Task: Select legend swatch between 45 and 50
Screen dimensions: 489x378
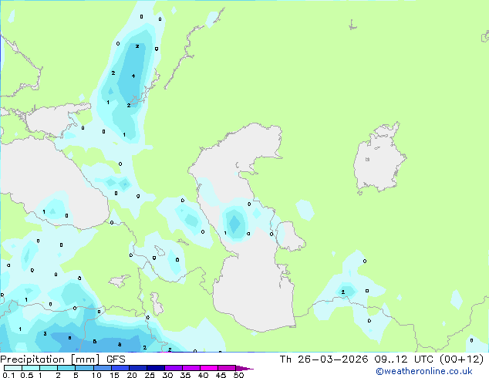Action: click(x=227, y=368)
